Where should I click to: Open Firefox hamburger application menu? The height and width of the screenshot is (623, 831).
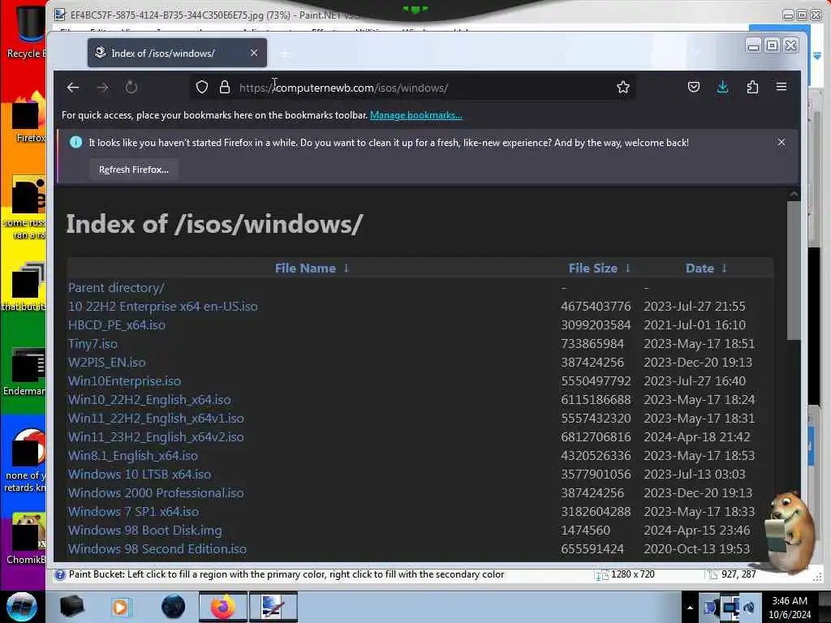tap(781, 86)
